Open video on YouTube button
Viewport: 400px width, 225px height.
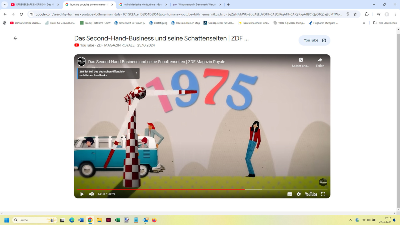(x=314, y=40)
